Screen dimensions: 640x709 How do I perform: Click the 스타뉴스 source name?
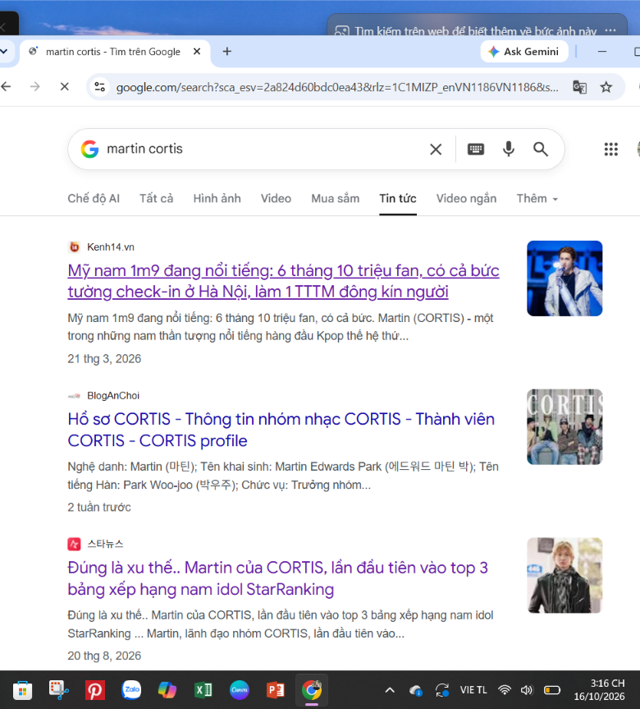click(x=105, y=544)
